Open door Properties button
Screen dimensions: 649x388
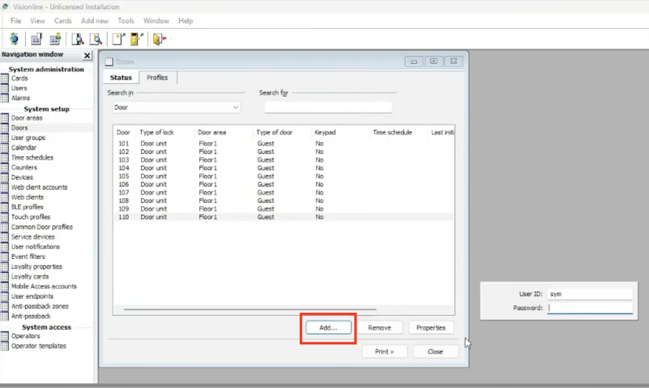(431, 328)
